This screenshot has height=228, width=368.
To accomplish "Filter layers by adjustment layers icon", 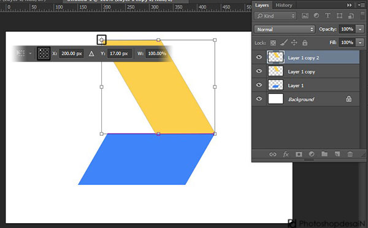I will (316, 16).
